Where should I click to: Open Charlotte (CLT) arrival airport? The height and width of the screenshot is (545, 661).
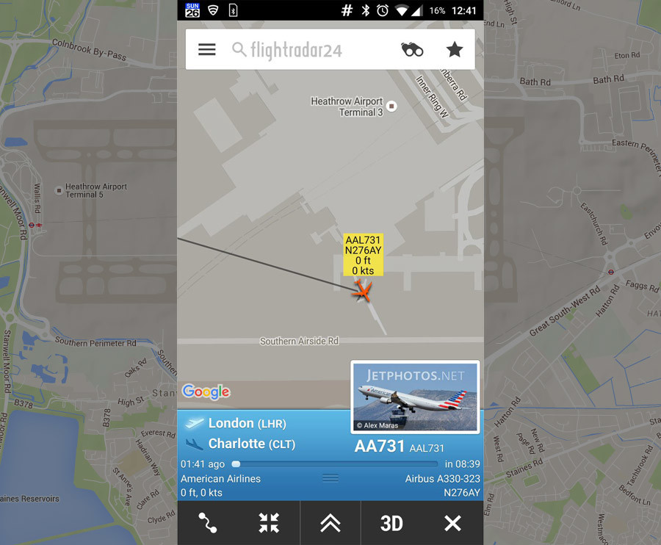(x=252, y=444)
